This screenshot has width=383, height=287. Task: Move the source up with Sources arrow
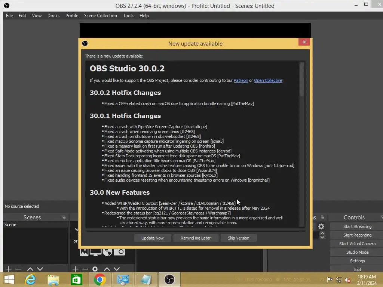coord(107,269)
